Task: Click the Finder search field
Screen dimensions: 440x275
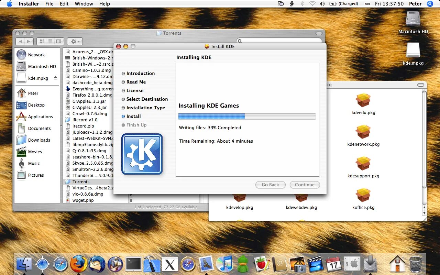Action: tap(280, 41)
